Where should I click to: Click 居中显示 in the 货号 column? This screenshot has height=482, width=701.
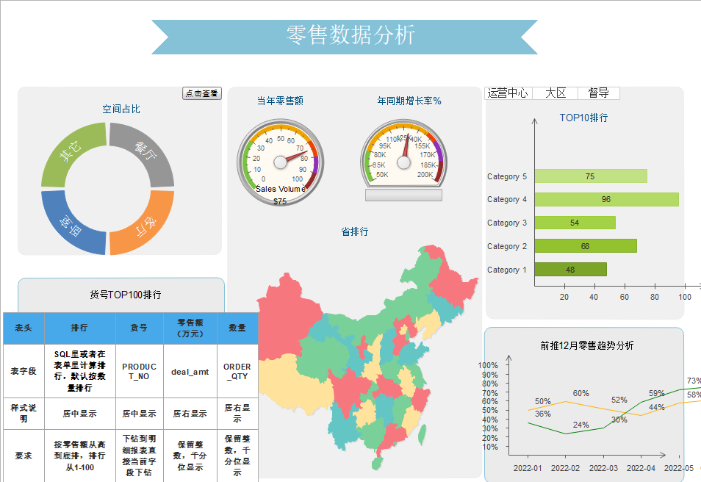139,414
